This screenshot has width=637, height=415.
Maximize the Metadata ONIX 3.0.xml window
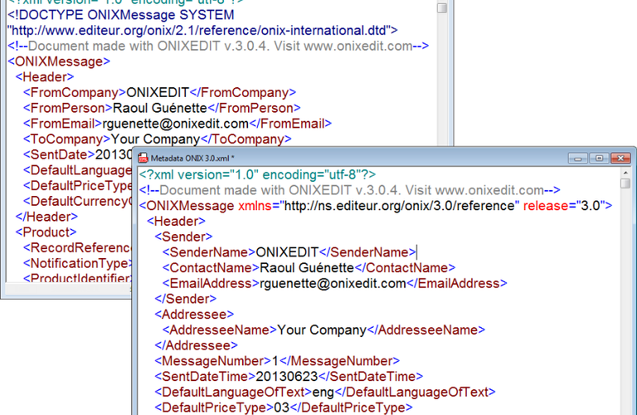[599, 158]
